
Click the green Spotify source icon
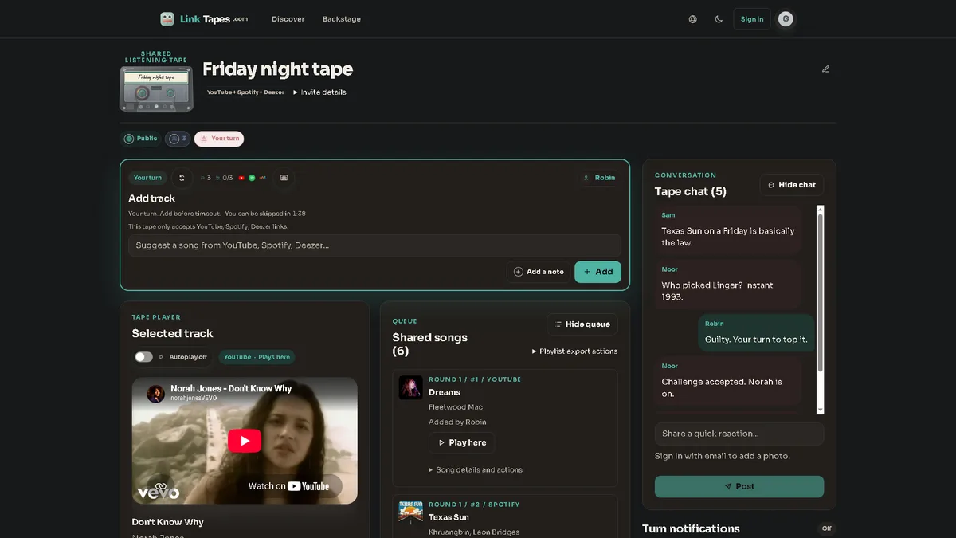(252, 178)
